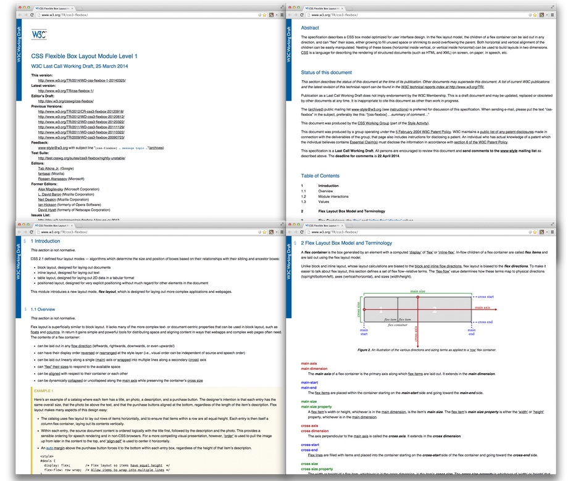Click the 'main size property' red-green definition term
The width and height of the screenshot is (568, 481).
[316, 406]
